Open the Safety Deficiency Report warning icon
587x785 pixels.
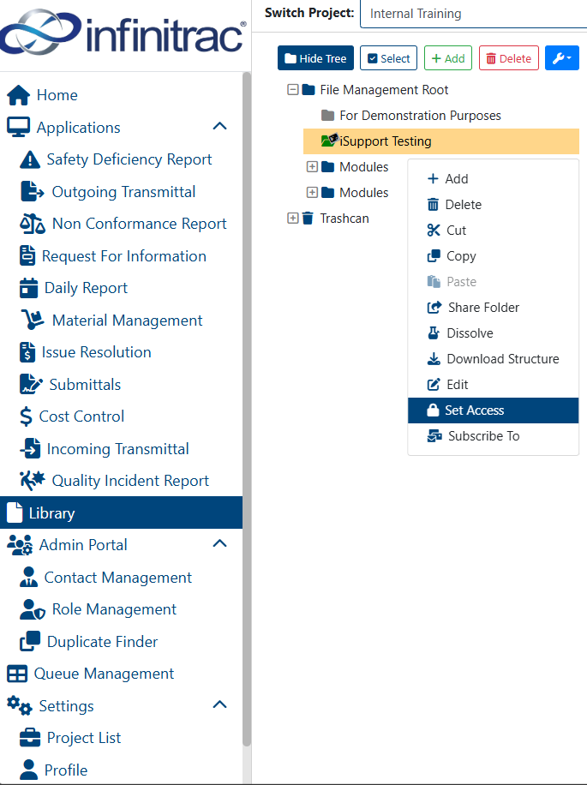pyautogui.click(x=30, y=159)
